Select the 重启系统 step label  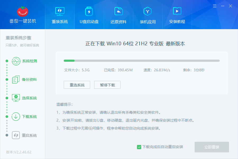[29, 135]
